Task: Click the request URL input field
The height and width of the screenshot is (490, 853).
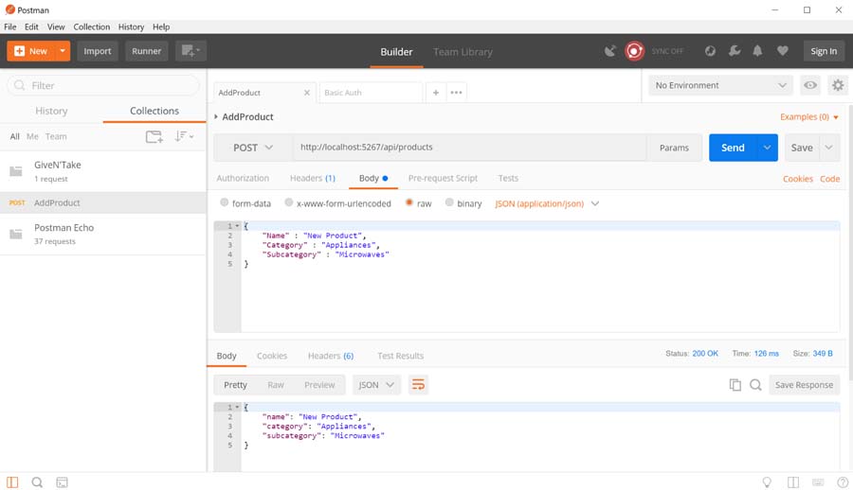Action: tap(468, 148)
